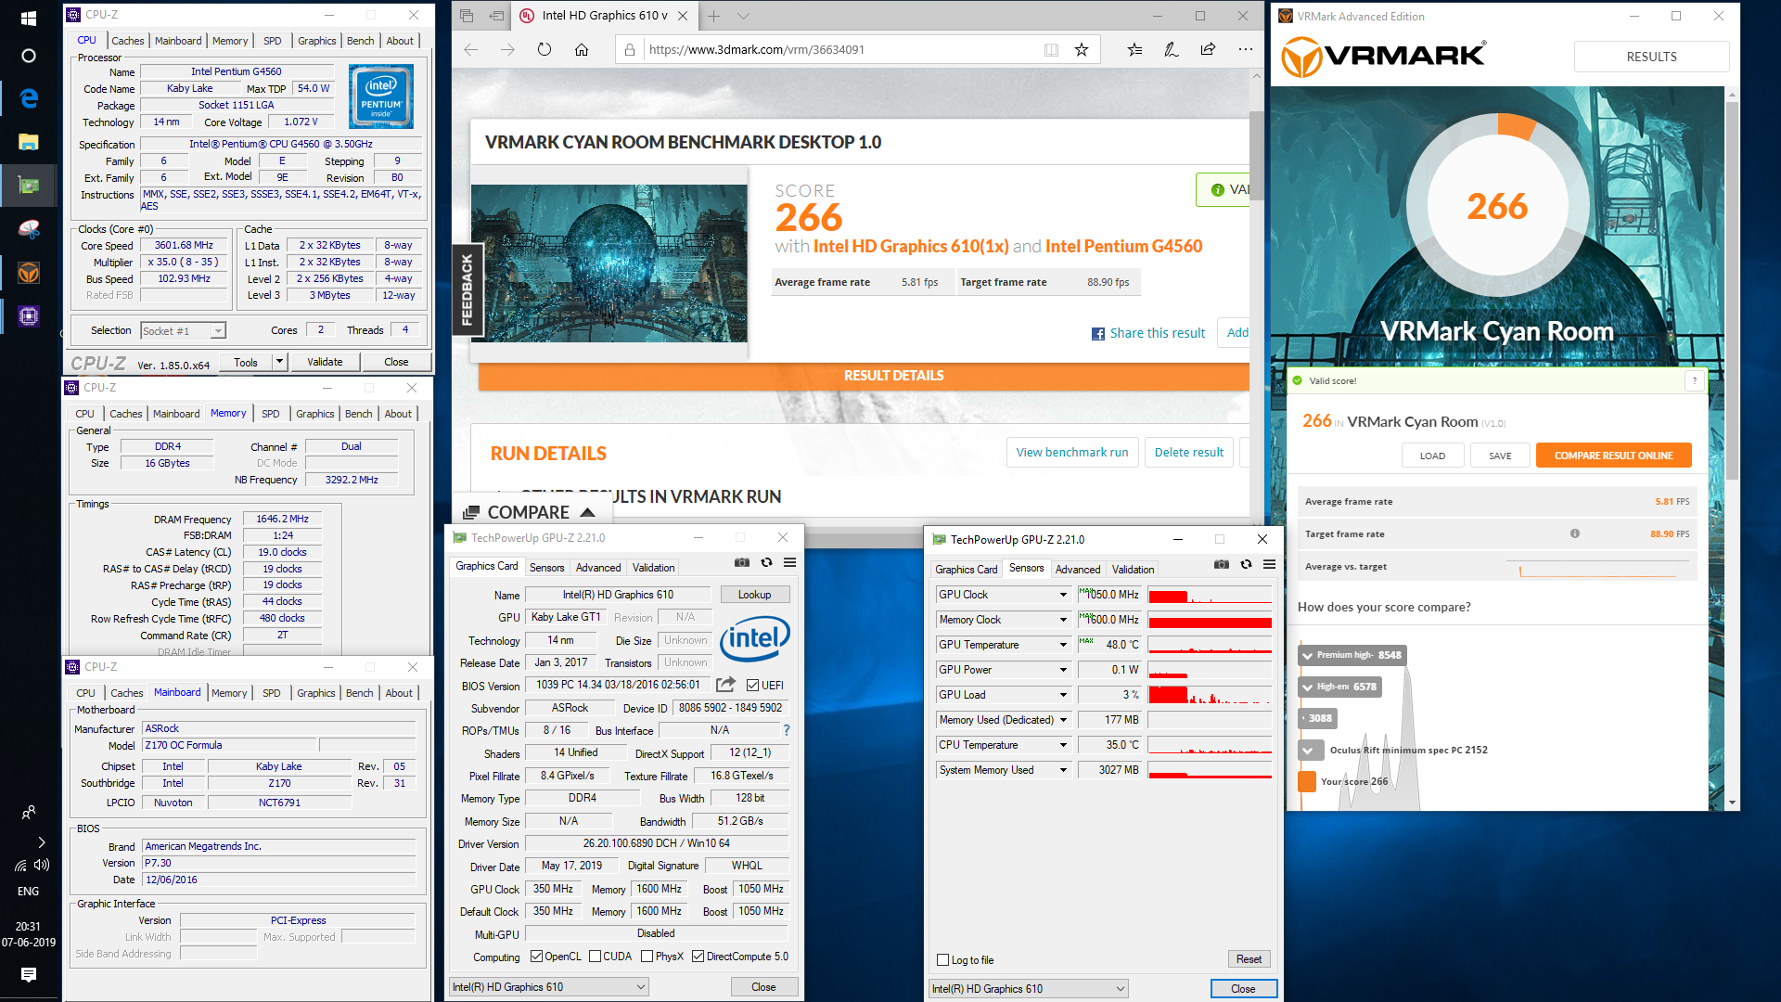Add page to favorites star

pyautogui.click(x=1082, y=50)
